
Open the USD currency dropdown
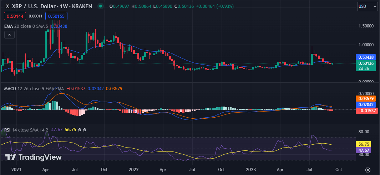coord(367,6)
